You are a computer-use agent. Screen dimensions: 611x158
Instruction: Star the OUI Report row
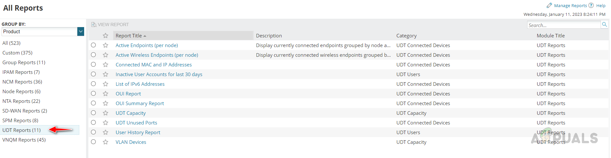[x=106, y=94]
